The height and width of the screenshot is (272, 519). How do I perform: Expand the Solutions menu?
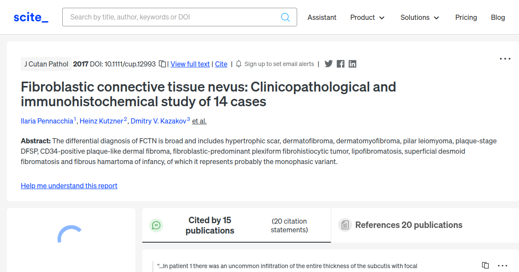(x=419, y=17)
